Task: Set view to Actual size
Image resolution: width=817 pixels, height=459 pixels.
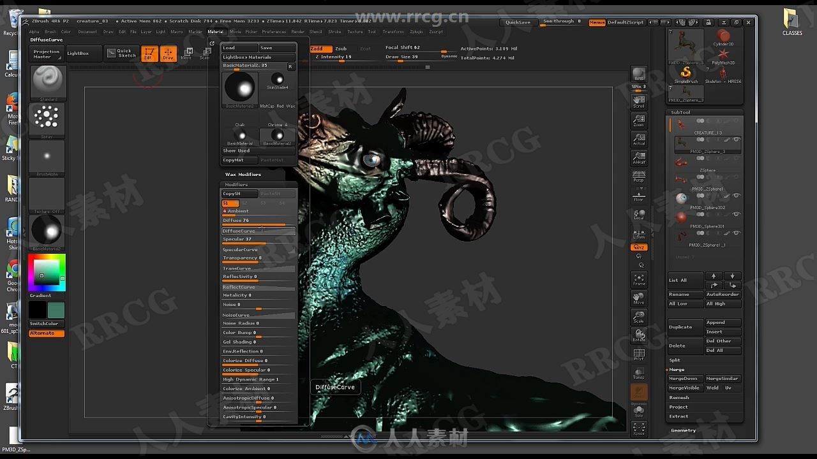Action: [x=639, y=139]
